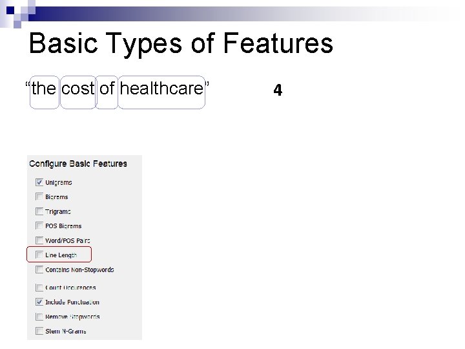
Task: Disable the Include Punctuation checkbox
Action: 39,302
